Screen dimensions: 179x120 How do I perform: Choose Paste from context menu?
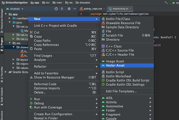pos(64,49)
